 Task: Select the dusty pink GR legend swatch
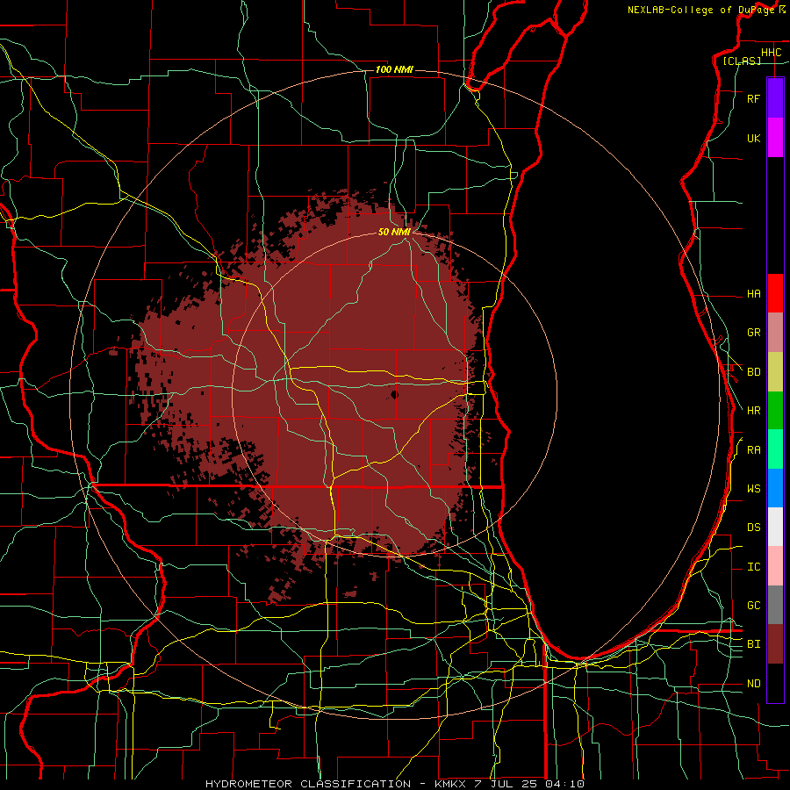[775, 333]
